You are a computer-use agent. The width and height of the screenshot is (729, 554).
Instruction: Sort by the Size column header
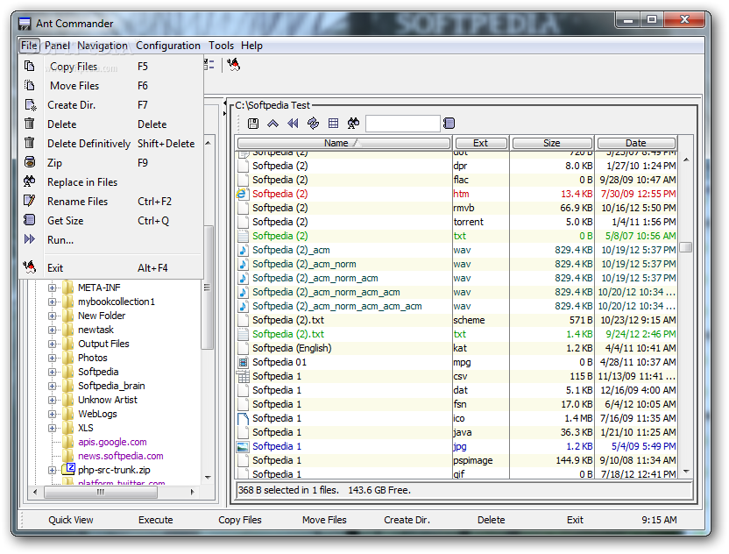point(552,143)
